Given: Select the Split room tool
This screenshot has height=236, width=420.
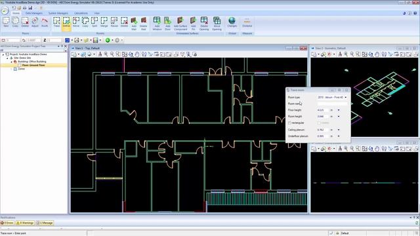Looking at the screenshot, I should [94, 22].
